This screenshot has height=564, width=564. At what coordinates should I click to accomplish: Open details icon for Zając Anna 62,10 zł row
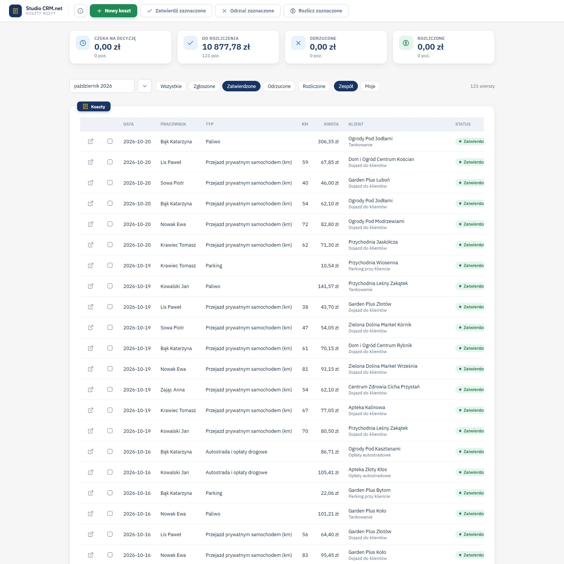[x=91, y=390]
